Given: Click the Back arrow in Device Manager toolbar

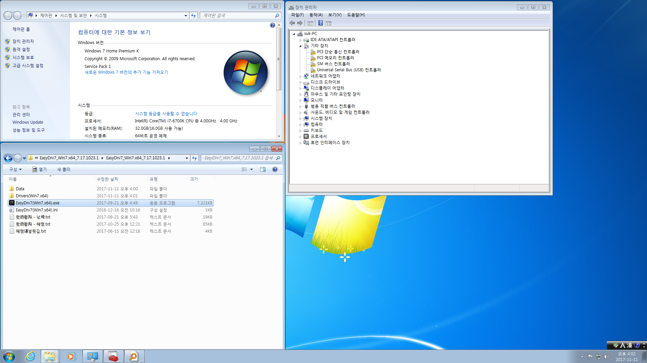Looking at the screenshot, I should [x=292, y=23].
